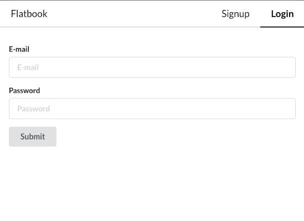Focus the E-mail input field
The width and height of the screenshot is (304, 221).
click(x=152, y=67)
